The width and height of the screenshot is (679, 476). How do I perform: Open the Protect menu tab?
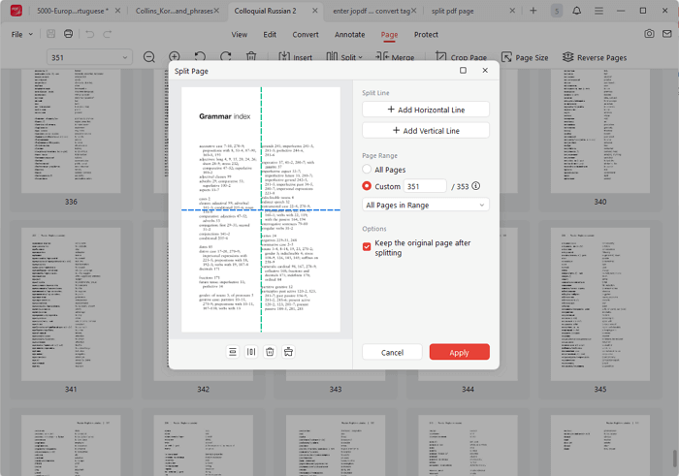426,35
